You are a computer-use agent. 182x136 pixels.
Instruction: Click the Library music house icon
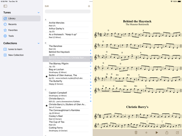tap(5, 18)
